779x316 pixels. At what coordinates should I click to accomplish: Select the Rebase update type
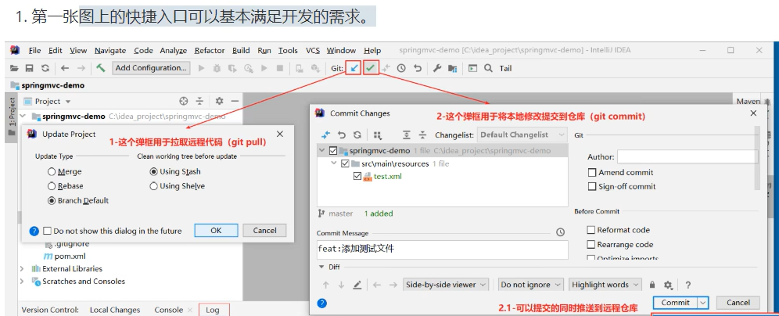(52, 186)
